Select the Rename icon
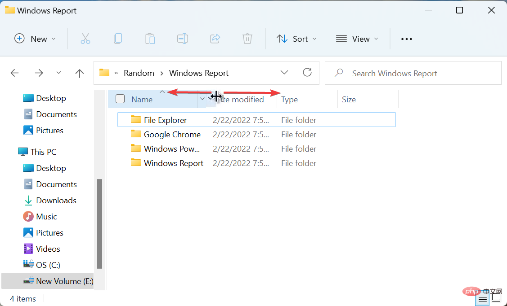This screenshot has width=507, height=306. click(x=183, y=39)
